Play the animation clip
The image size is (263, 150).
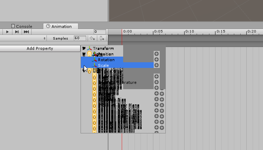click(x=7, y=32)
